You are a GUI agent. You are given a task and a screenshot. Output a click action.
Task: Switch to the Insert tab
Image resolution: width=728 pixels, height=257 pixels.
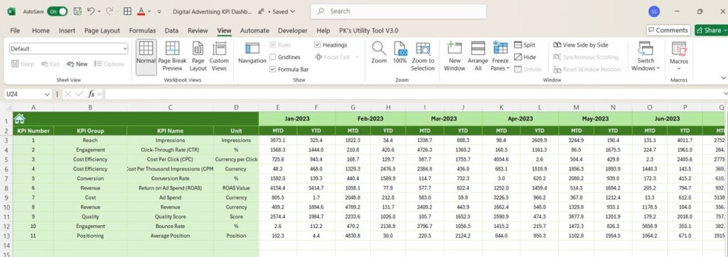point(67,31)
